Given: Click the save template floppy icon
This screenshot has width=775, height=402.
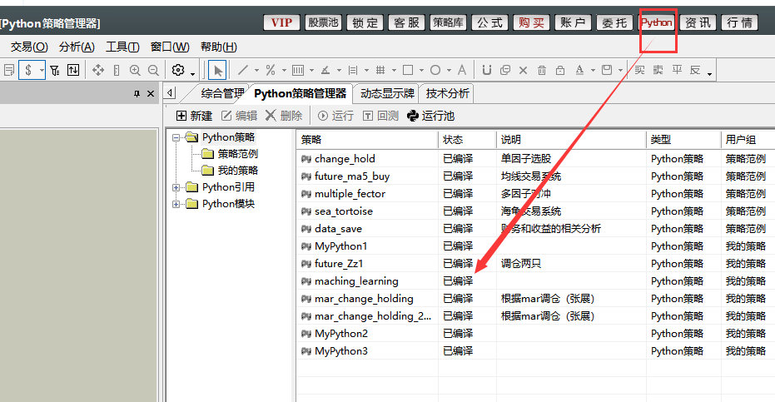Looking at the screenshot, I should coord(607,70).
